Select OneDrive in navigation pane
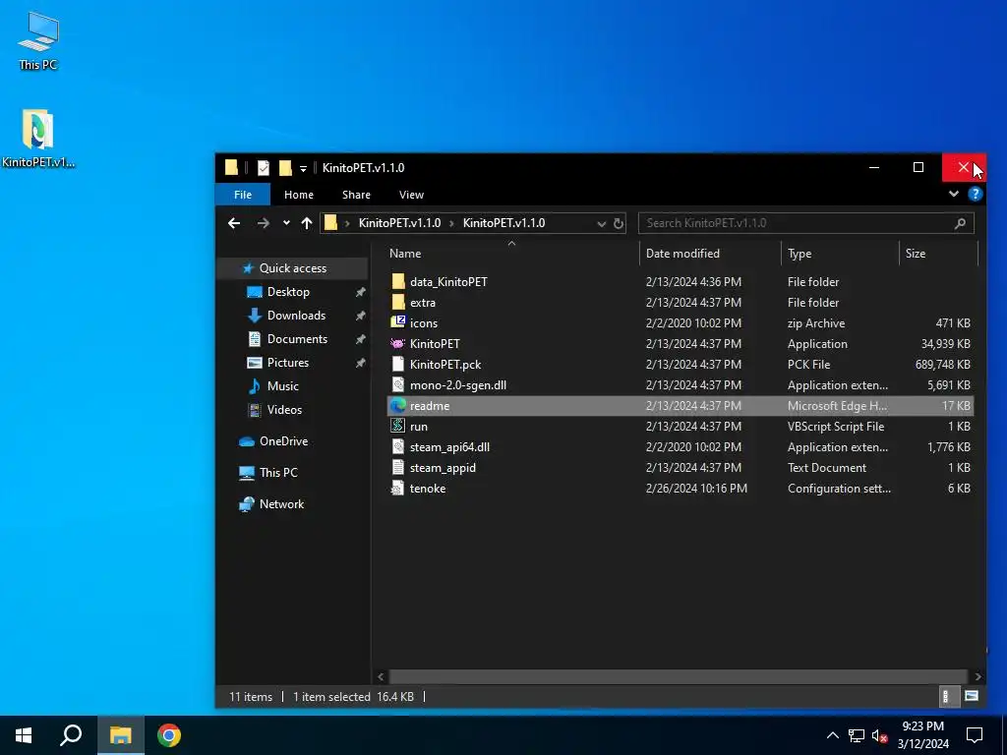The width and height of the screenshot is (1007, 755). point(283,441)
